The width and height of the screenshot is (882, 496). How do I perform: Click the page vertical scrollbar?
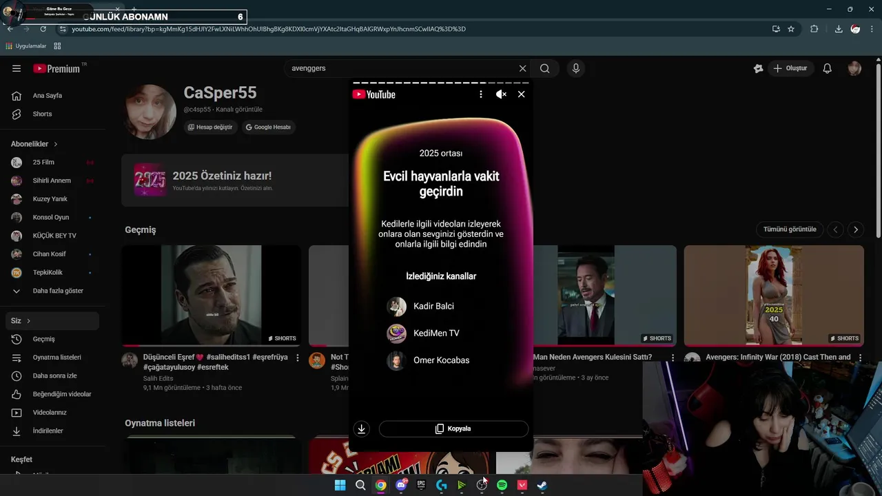[878, 152]
